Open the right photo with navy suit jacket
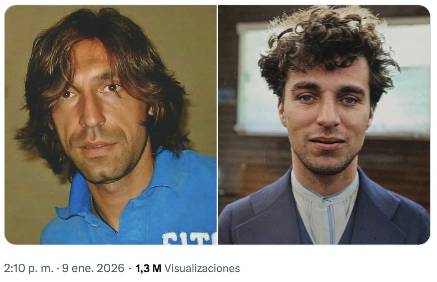The height and width of the screenshot is (282, 437). click(x=324, y=125)
